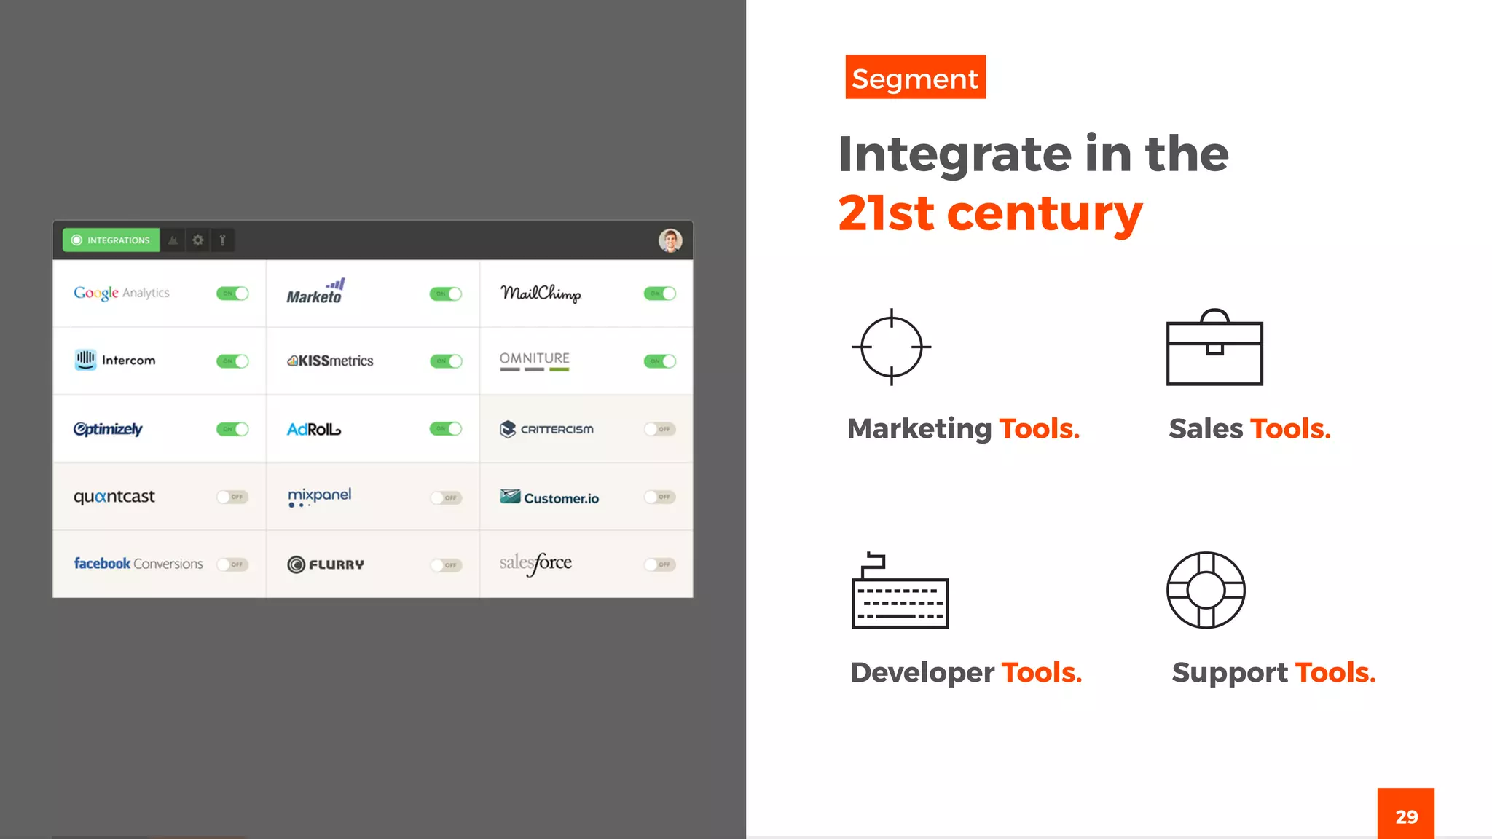Open the settings gear icon
This screenshot has width=1492, height=839.
(198, 240)
